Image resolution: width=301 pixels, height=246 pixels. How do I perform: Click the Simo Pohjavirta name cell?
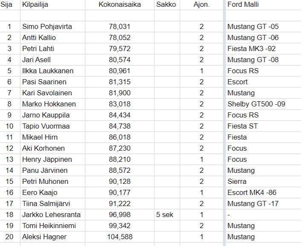[x=47, y=26]
